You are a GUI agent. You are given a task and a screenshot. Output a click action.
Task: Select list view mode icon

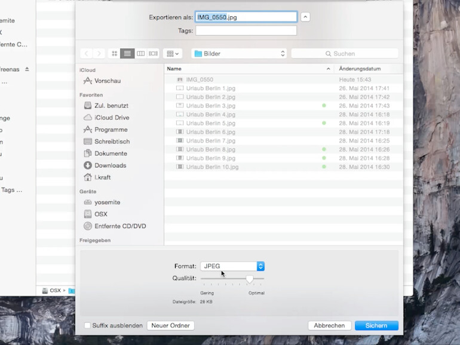pyautogui.click(x=127, y=54)
